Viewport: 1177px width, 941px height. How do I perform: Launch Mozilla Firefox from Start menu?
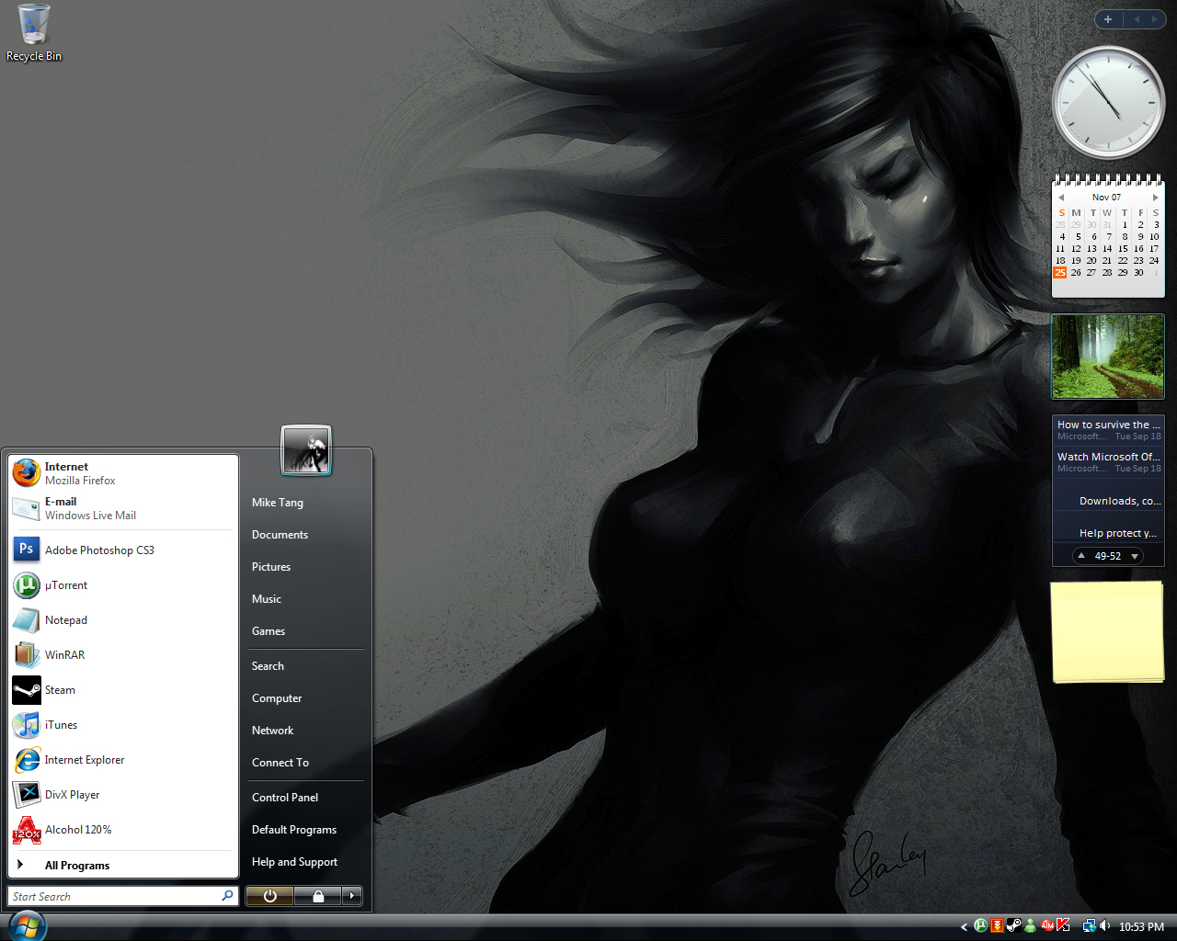coord(123,473)
